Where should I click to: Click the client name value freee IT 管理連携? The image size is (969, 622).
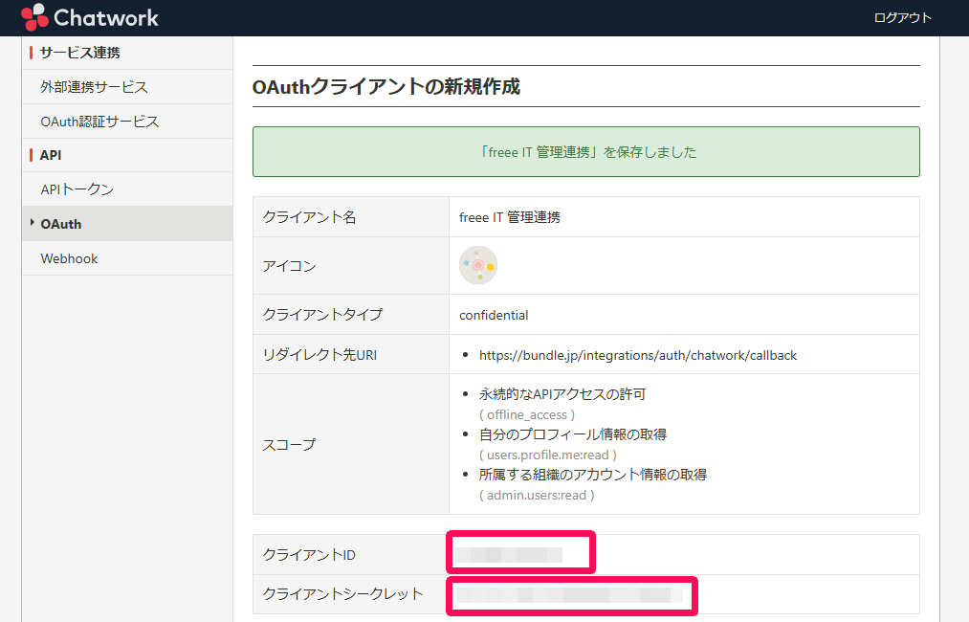(510, 217)
